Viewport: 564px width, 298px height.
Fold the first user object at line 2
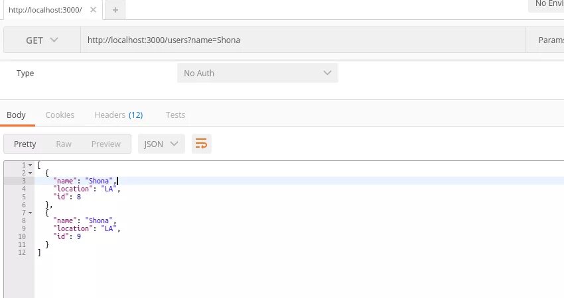coord(30,173)
